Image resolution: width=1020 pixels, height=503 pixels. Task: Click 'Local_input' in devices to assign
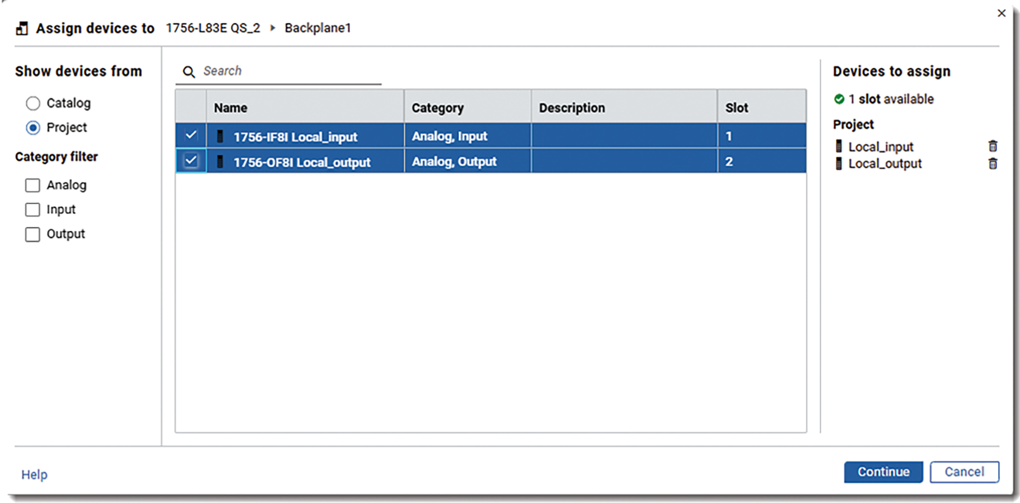[x=881, y=147]
